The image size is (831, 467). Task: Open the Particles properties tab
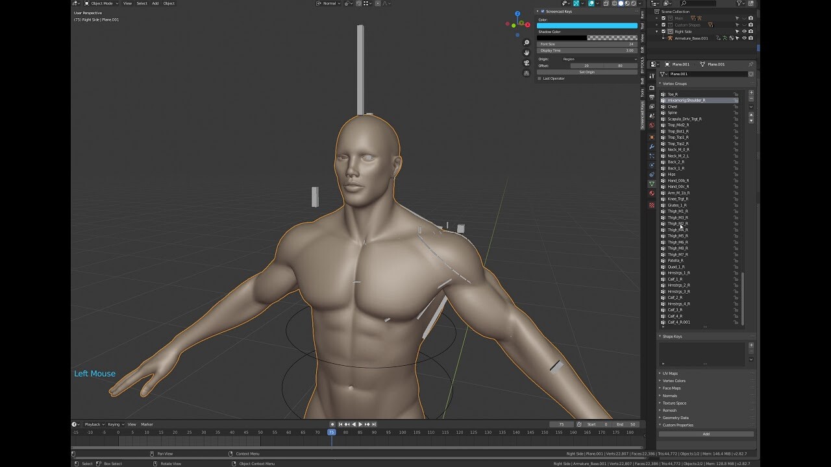click(x=652, y=156)
